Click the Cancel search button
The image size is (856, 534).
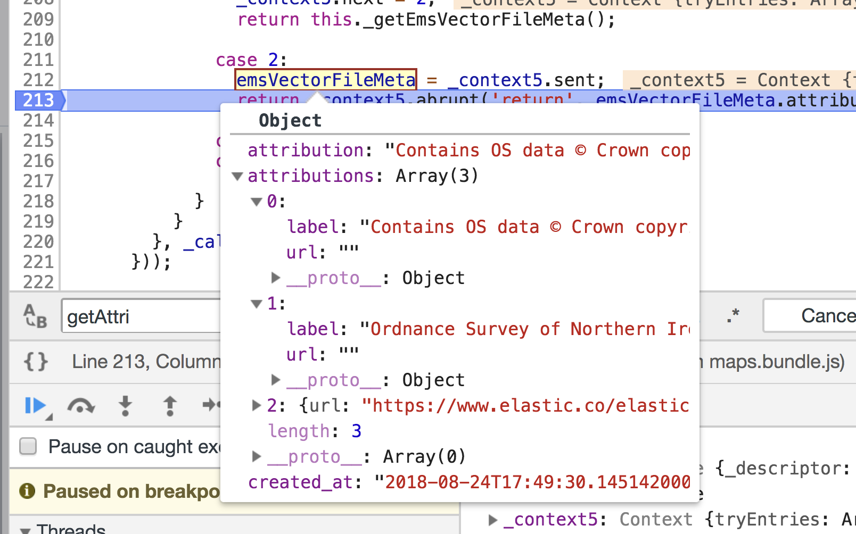pyautogui.click(x=809, y=316)
